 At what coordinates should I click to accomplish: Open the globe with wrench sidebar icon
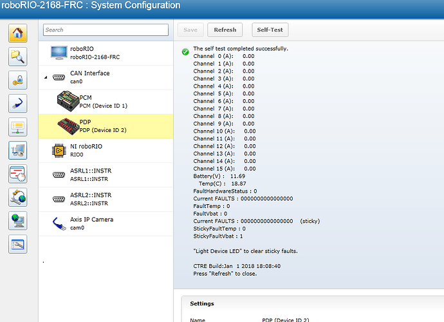(x=18, y=197)
